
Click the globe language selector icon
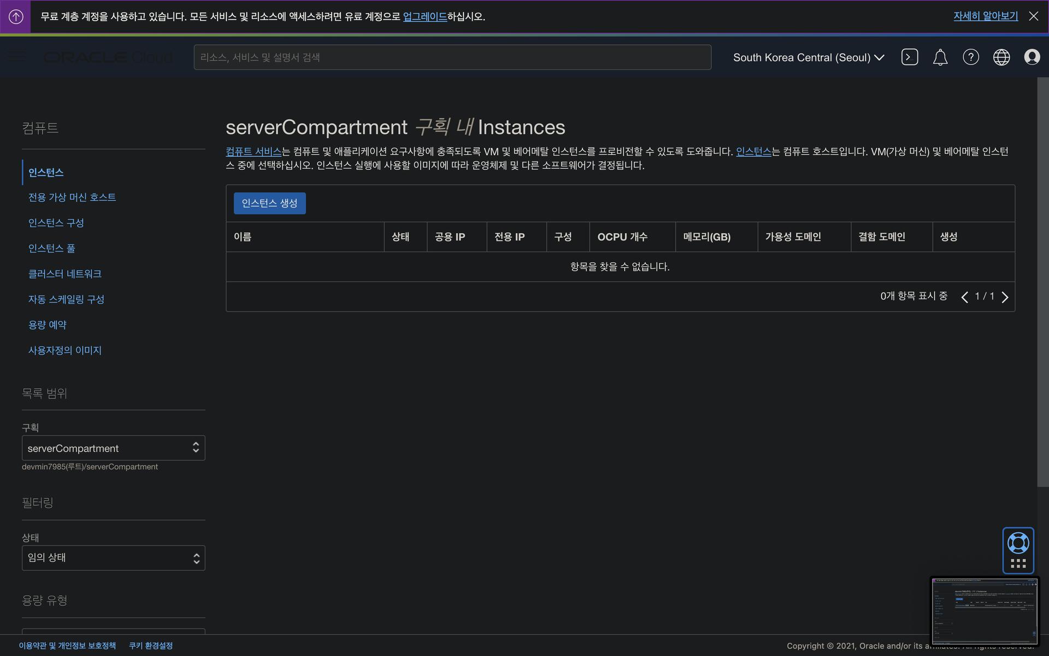1001,57
